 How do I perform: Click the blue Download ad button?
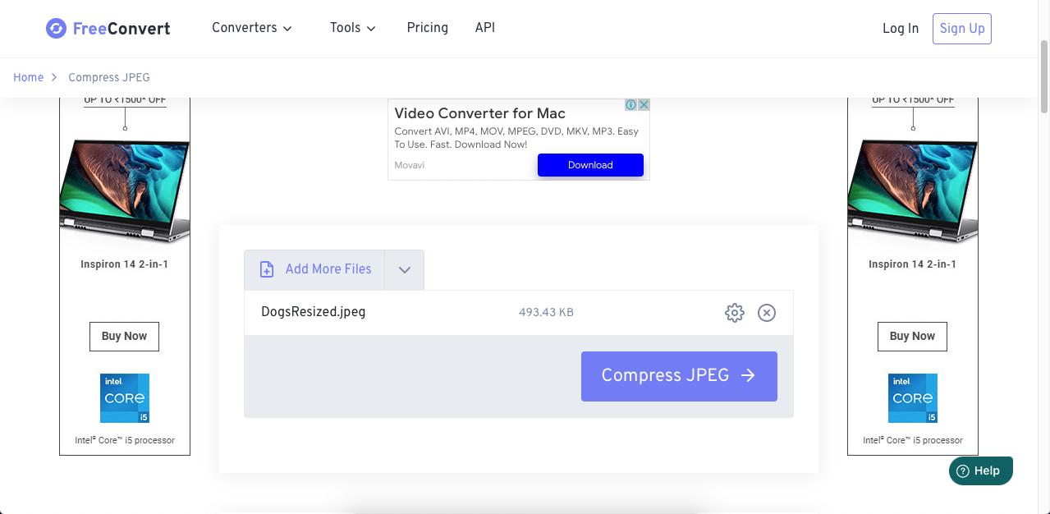(590, 165)
